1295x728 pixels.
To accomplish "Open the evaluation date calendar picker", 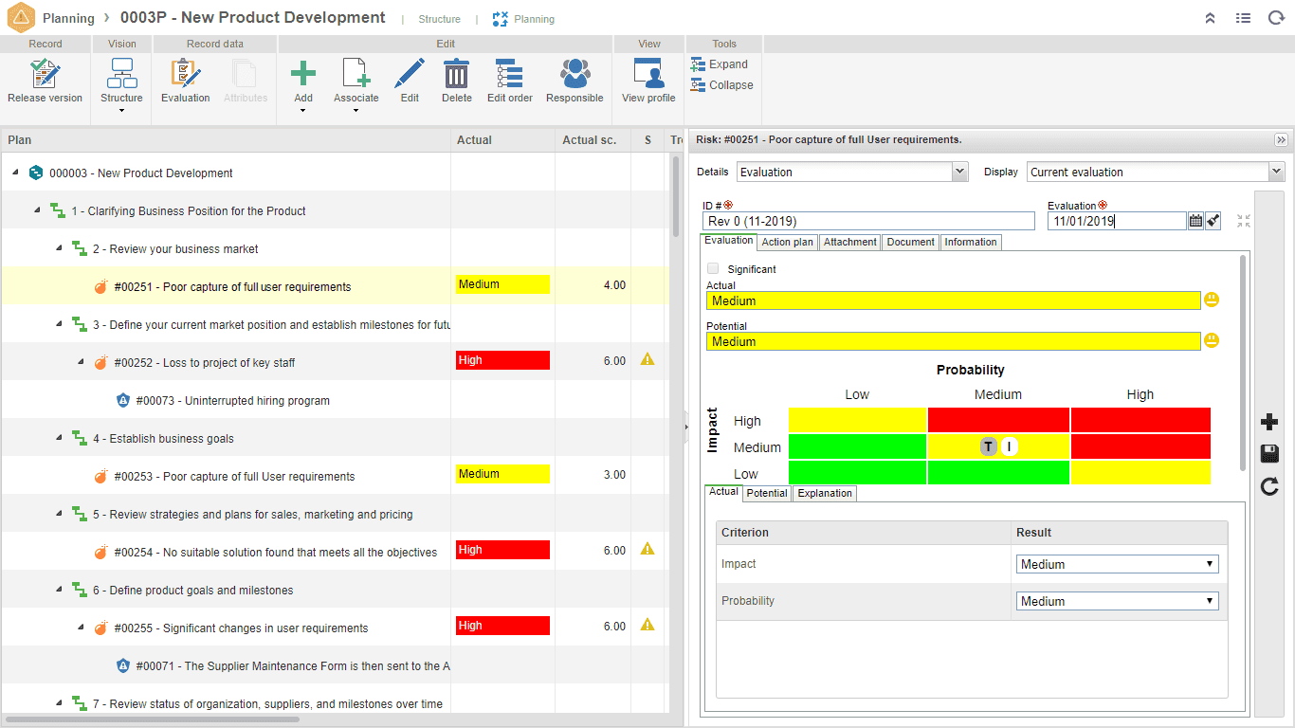I will click(x=1195, y=221).
